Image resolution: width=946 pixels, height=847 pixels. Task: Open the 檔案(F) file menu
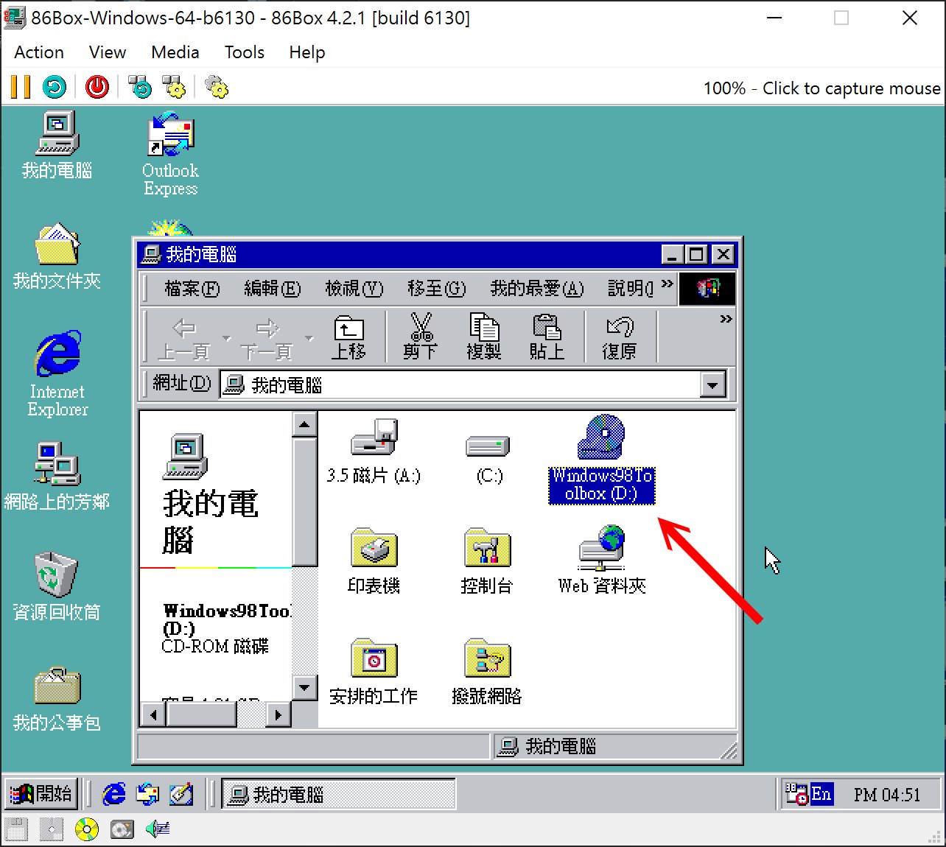pyautogui.click(x=192, y=289)
